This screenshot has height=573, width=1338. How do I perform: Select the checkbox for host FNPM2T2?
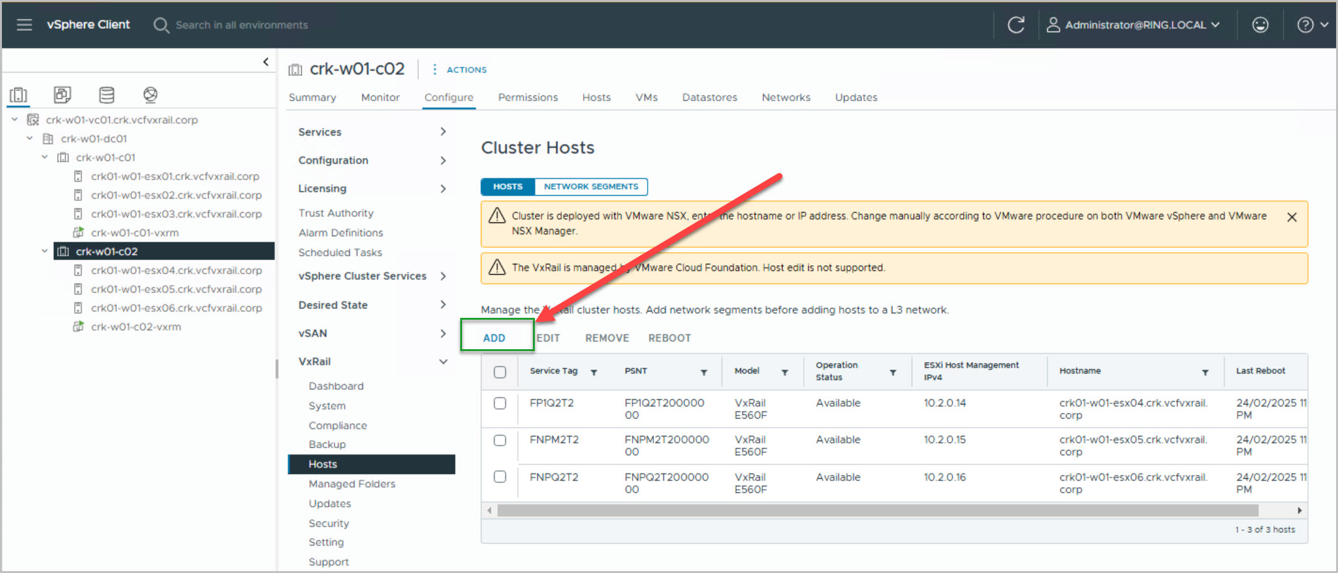(500, 440)
